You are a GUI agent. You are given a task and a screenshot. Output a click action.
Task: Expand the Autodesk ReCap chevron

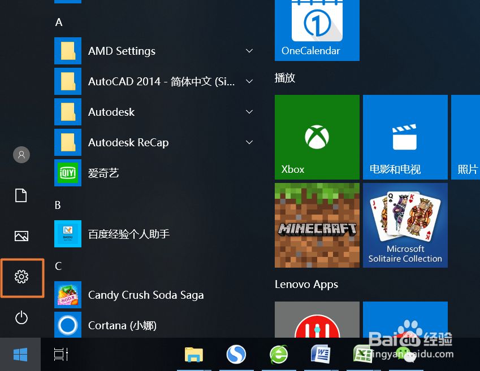[249, 142]
